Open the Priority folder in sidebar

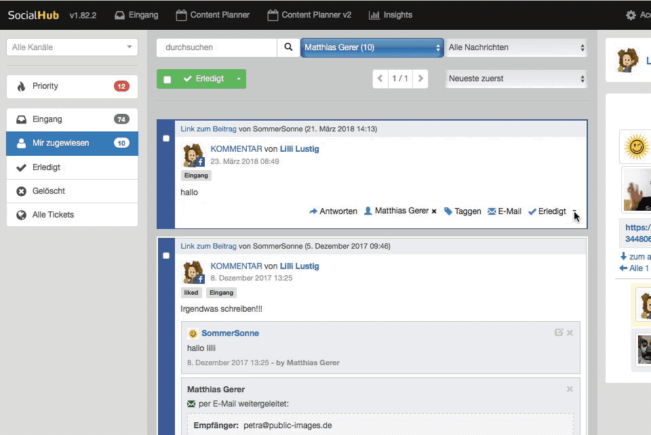coord(72,86)
